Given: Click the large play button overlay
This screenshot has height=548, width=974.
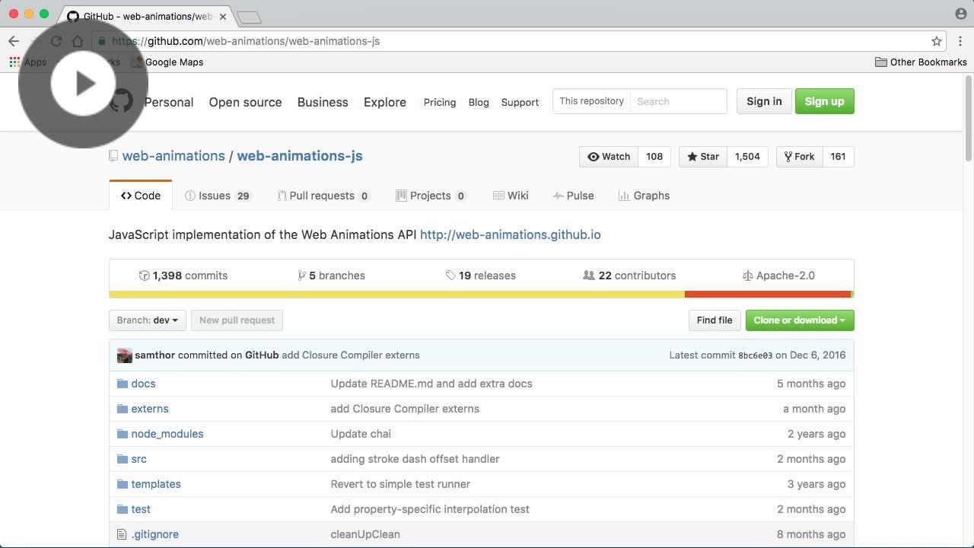Looking at the screenshot, I should (x=83, y=83).
